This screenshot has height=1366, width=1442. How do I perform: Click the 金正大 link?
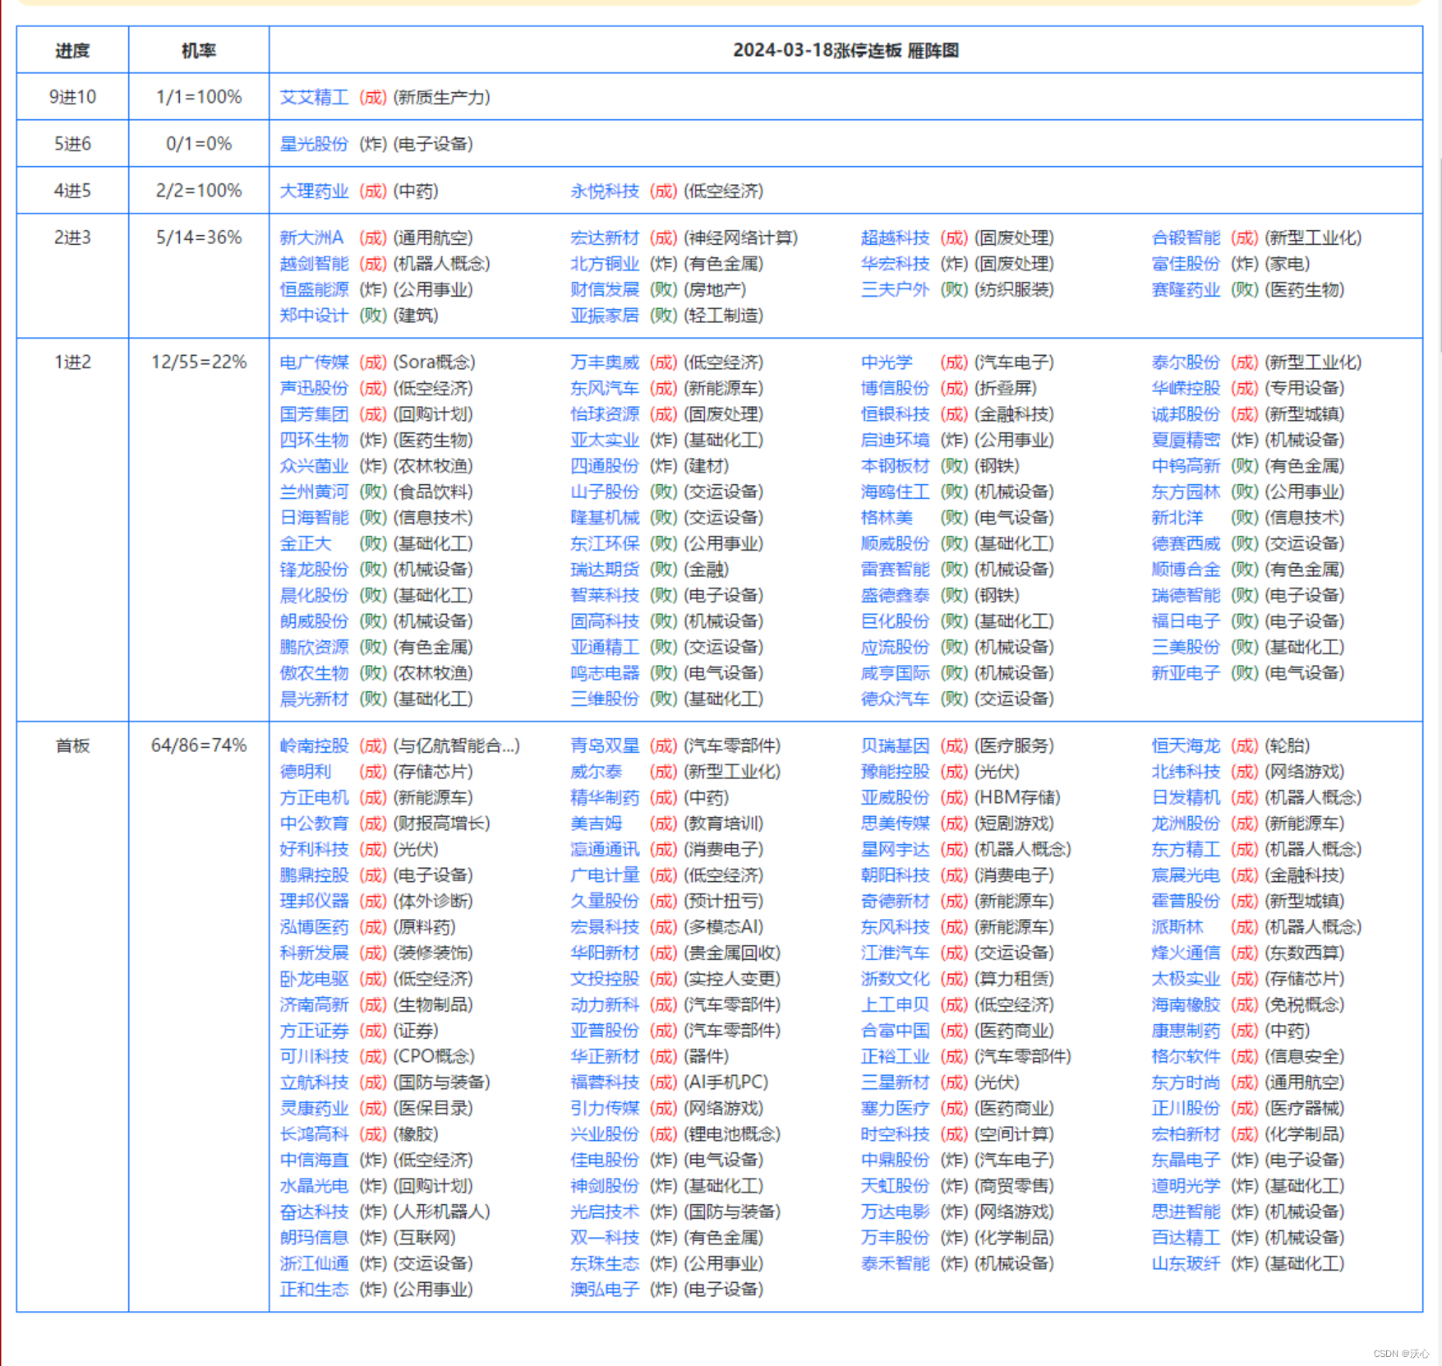pos(306,543)
